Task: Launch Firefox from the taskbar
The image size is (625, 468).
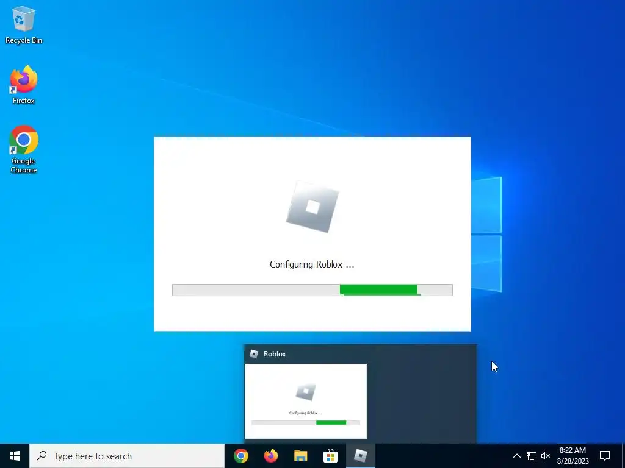Action: (270, 456)
